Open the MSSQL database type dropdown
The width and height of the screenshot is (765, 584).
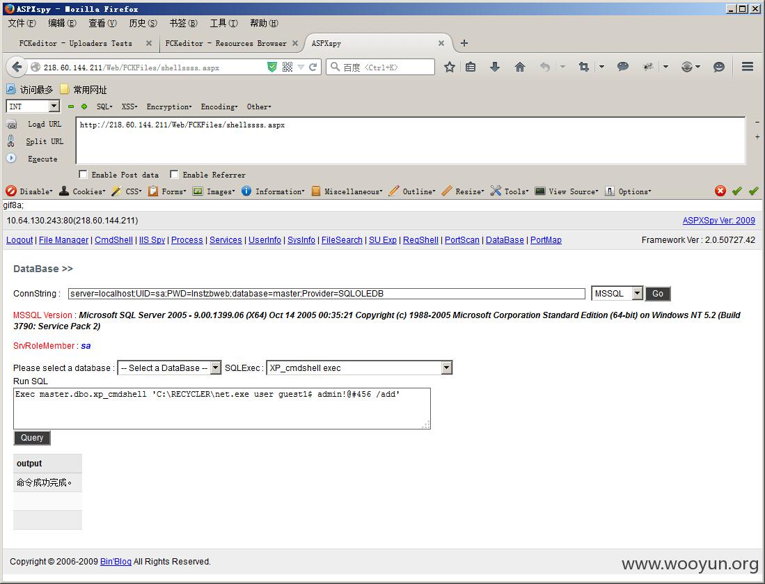coord(617,293)
